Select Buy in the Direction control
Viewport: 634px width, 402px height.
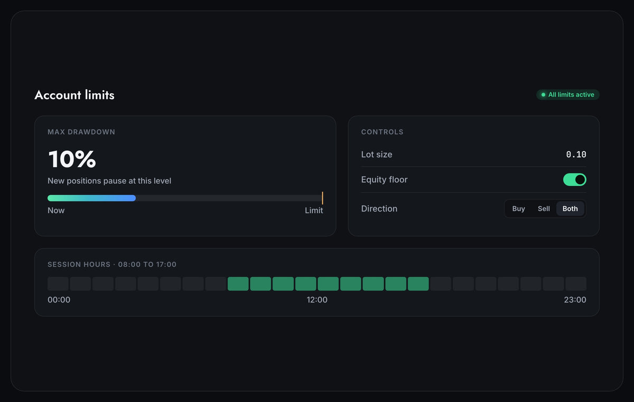(519, 208)
